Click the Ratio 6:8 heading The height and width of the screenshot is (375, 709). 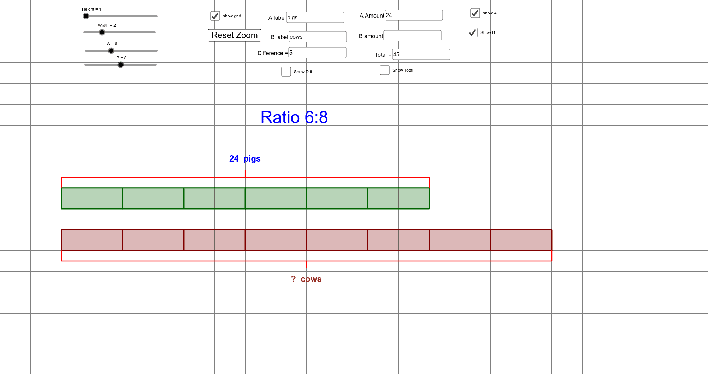[x=294, y=117]
